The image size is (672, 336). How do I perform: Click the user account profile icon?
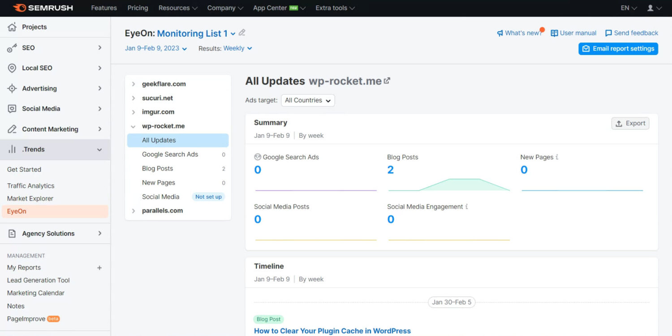pyautogui.click(x=650, y=8)
